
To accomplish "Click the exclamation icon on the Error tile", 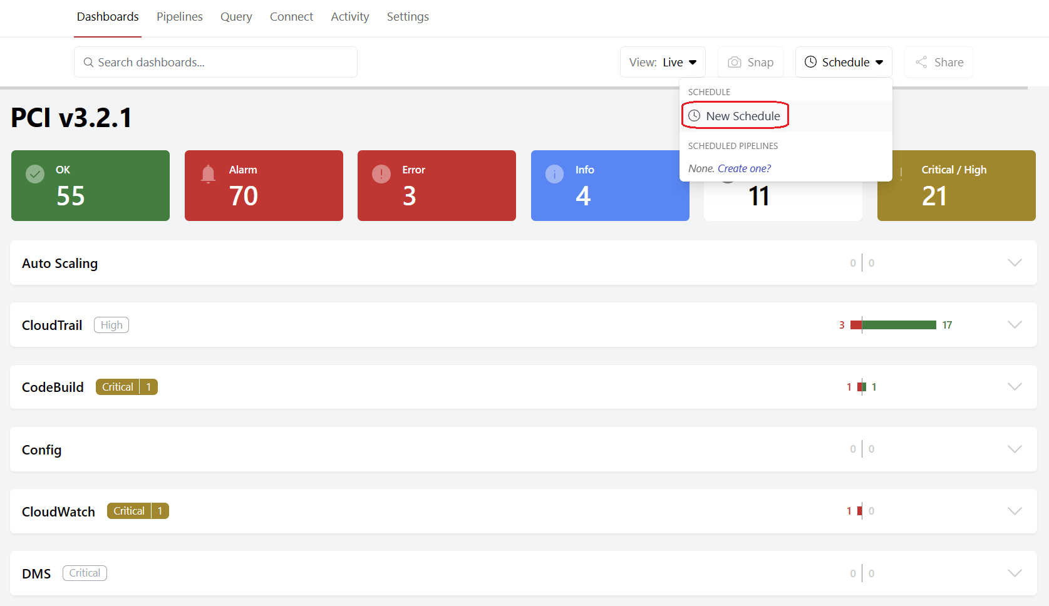I will point(381,174).
